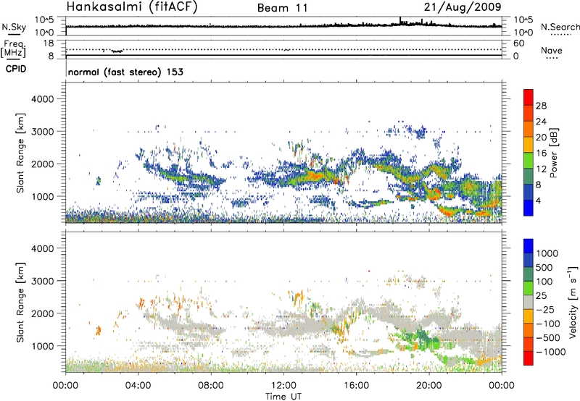Click the 60 value on Nave axis
This screenshot has width=580, height=401.
point(518,43)
